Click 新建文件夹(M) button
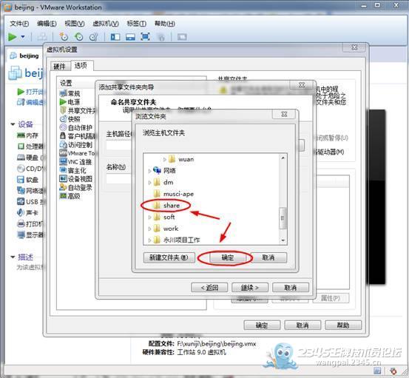409x378 pixels. [169, 257]
